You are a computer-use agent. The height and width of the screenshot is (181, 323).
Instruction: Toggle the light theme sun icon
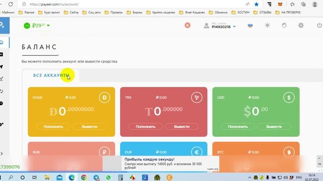click(267, 25)
